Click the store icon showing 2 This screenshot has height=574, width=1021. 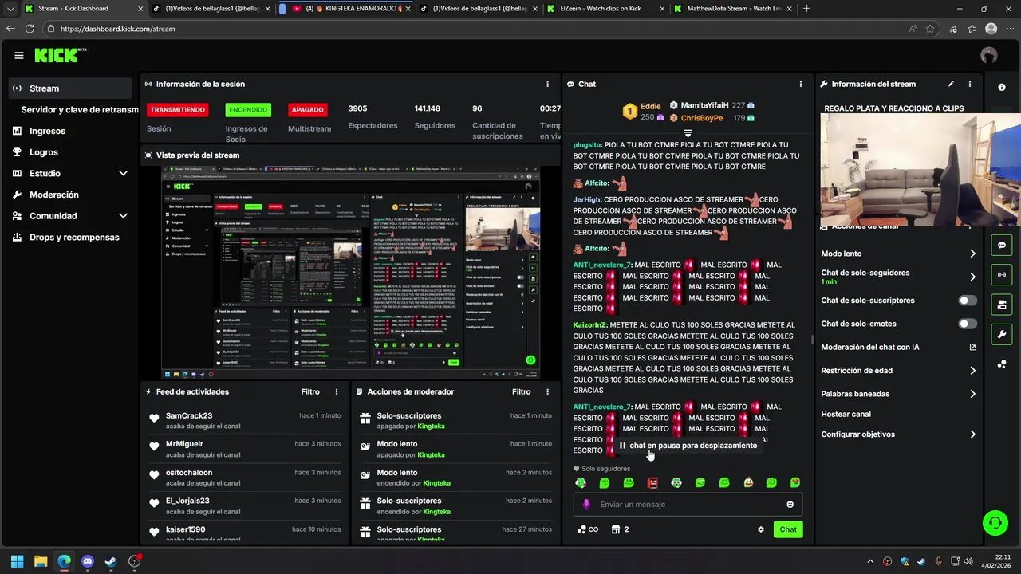620,529
